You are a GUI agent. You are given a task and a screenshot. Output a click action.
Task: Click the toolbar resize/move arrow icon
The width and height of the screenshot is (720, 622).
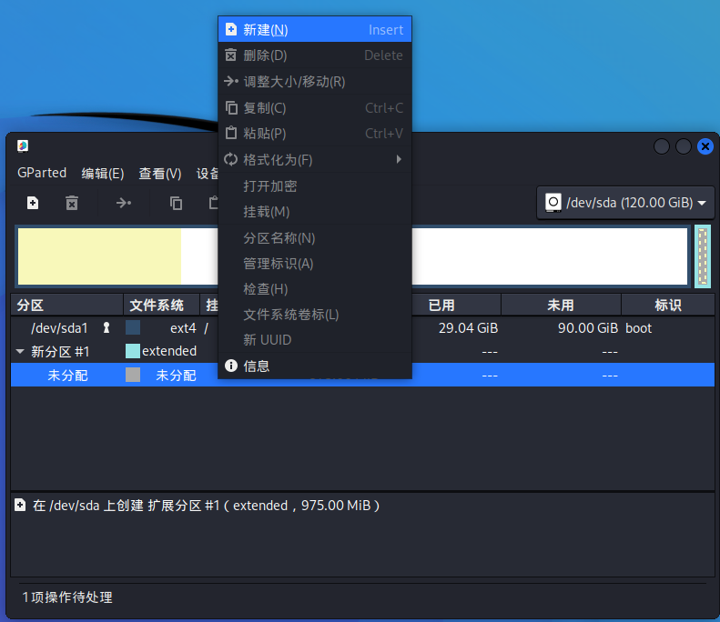[124, 202]
